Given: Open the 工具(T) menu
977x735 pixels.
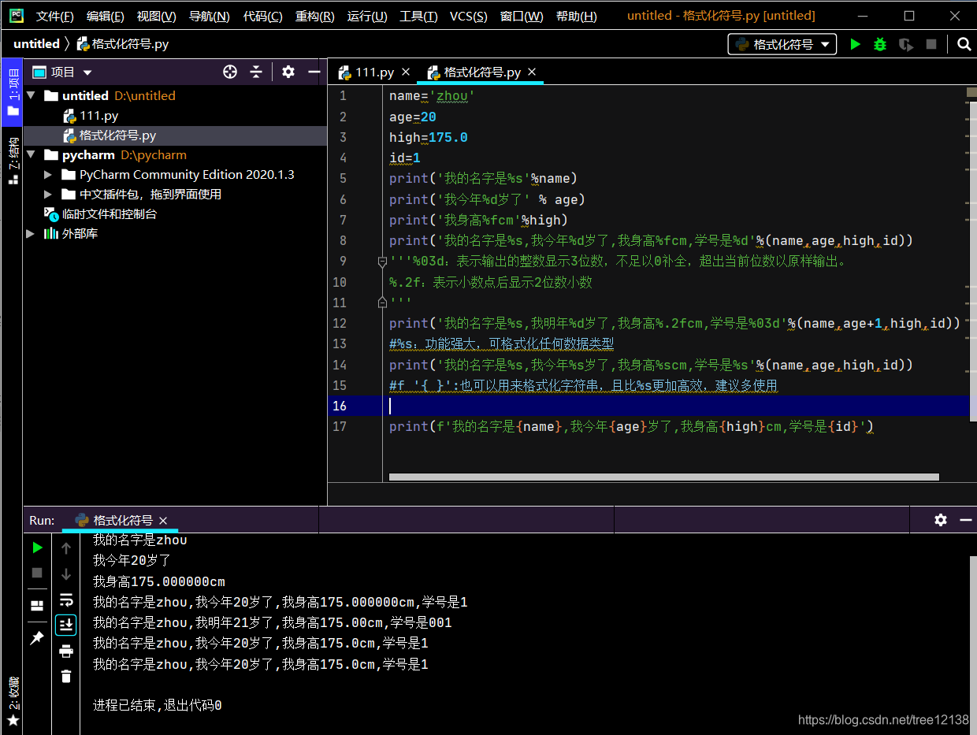Looking at the screenshot, I should pos(419,16).
